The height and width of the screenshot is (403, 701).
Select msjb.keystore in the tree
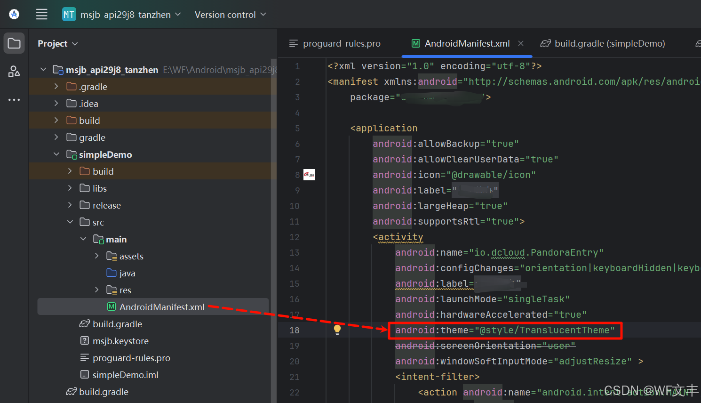click(x=120, y=341)
